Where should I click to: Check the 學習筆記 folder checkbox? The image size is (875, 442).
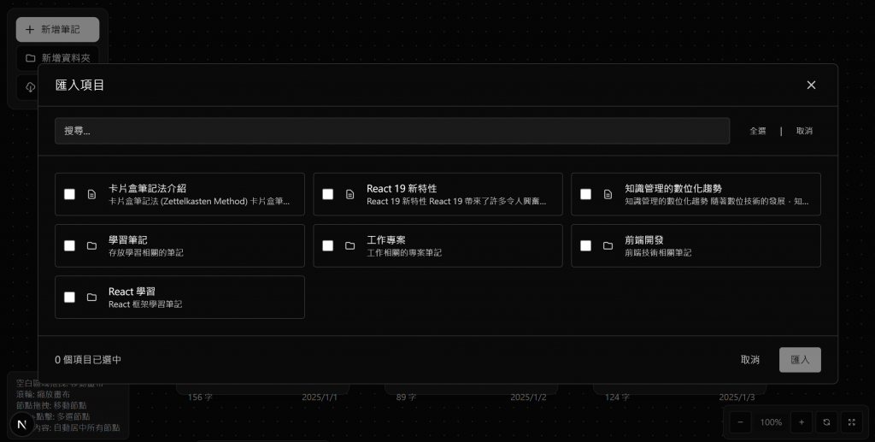click(x=69, y=245)
